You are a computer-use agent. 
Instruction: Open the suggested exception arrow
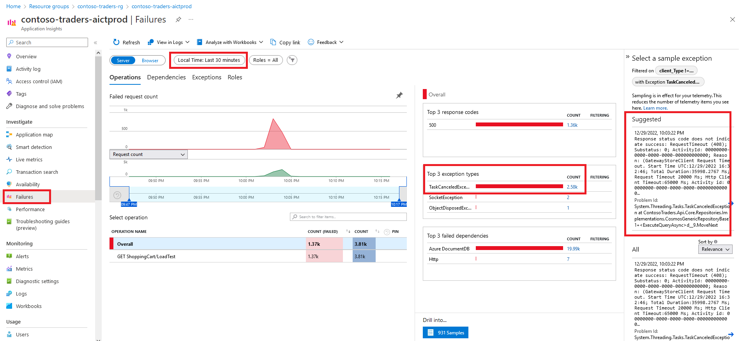point(731,203)
